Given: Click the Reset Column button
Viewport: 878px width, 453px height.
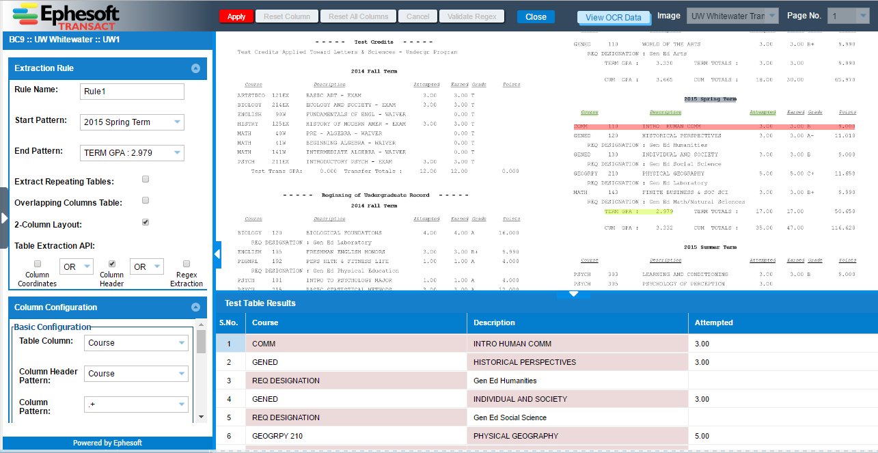Looking at the screenshot, I should [287, 16].
